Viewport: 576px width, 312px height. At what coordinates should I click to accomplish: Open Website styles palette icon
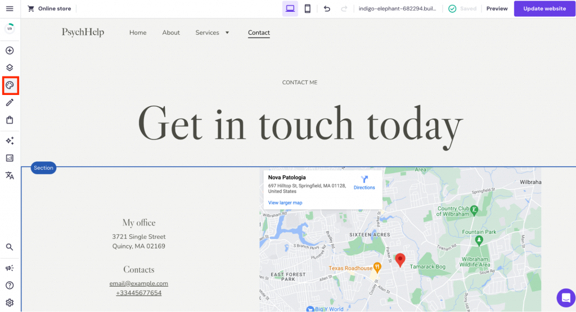click(10, 85)
